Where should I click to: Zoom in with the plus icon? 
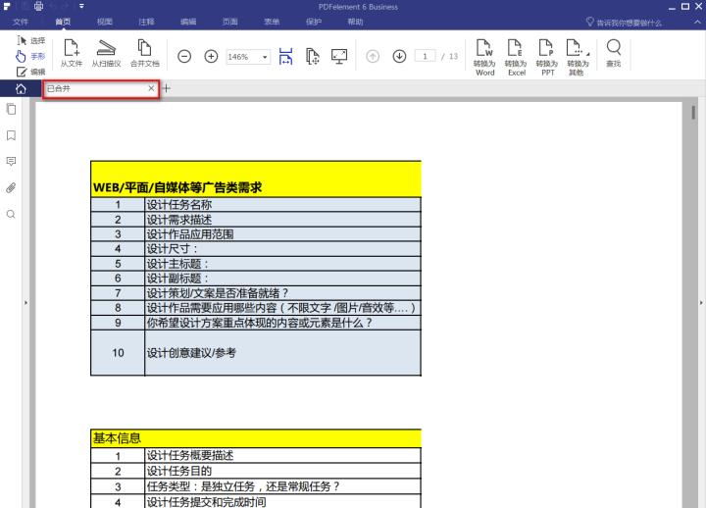[211, 56]
